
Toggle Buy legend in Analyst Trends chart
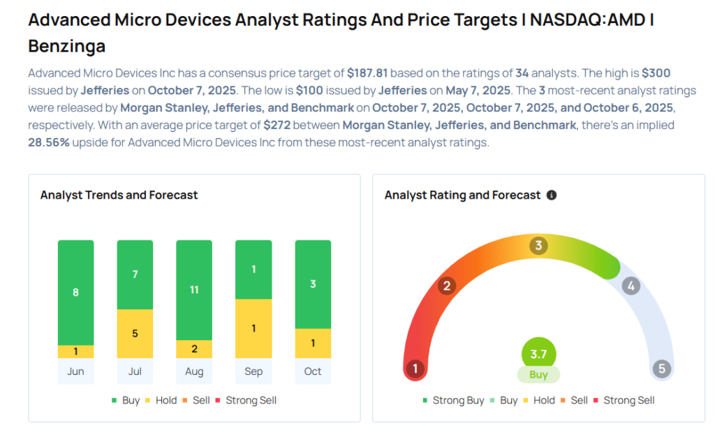tap(126, 401)
